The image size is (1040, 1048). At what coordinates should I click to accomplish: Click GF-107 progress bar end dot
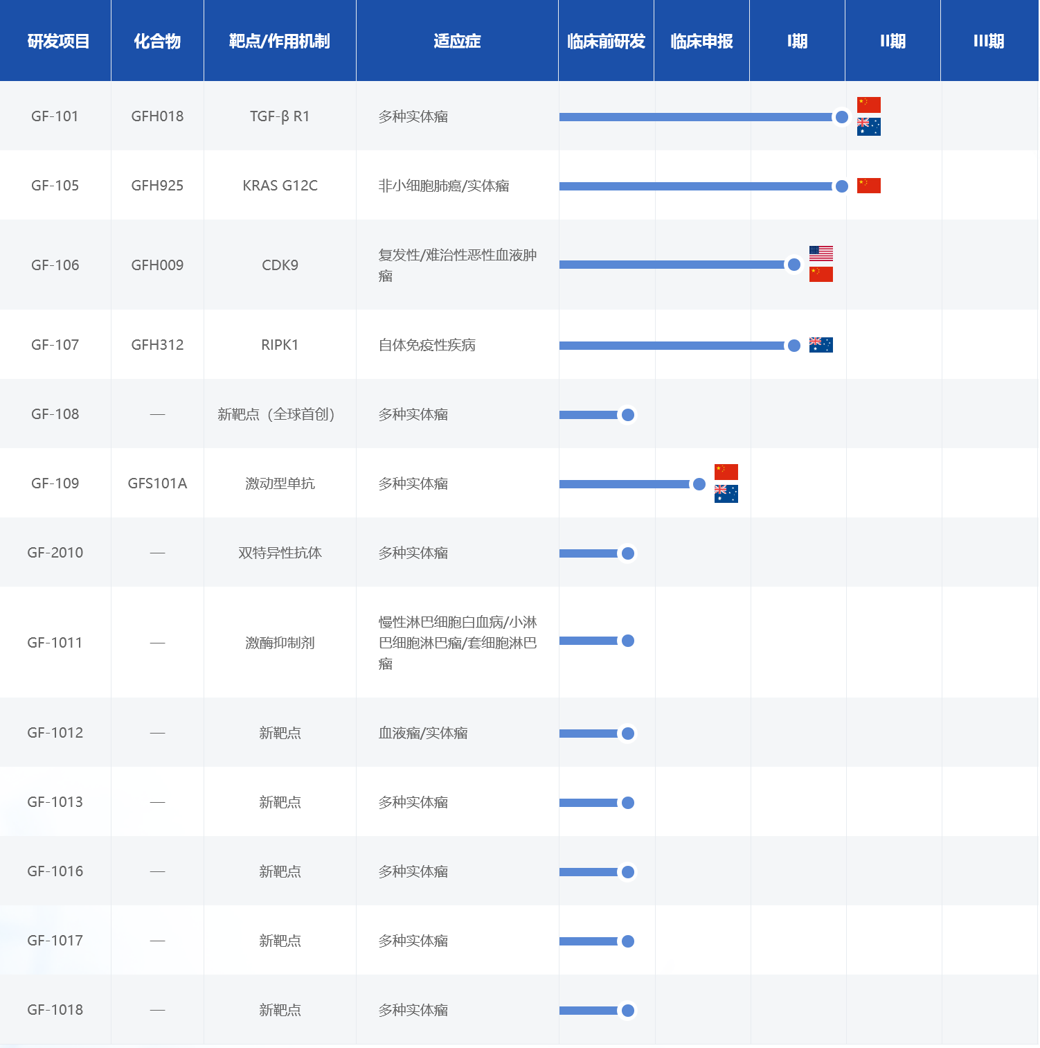point(794,346)
